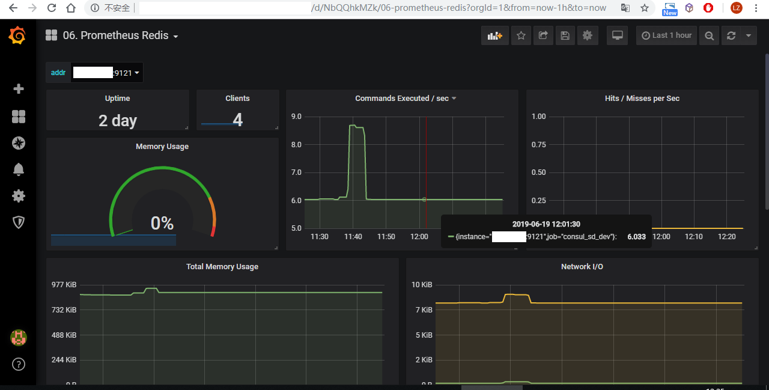Bookmark this page with star icon

(x=645, y=8)
